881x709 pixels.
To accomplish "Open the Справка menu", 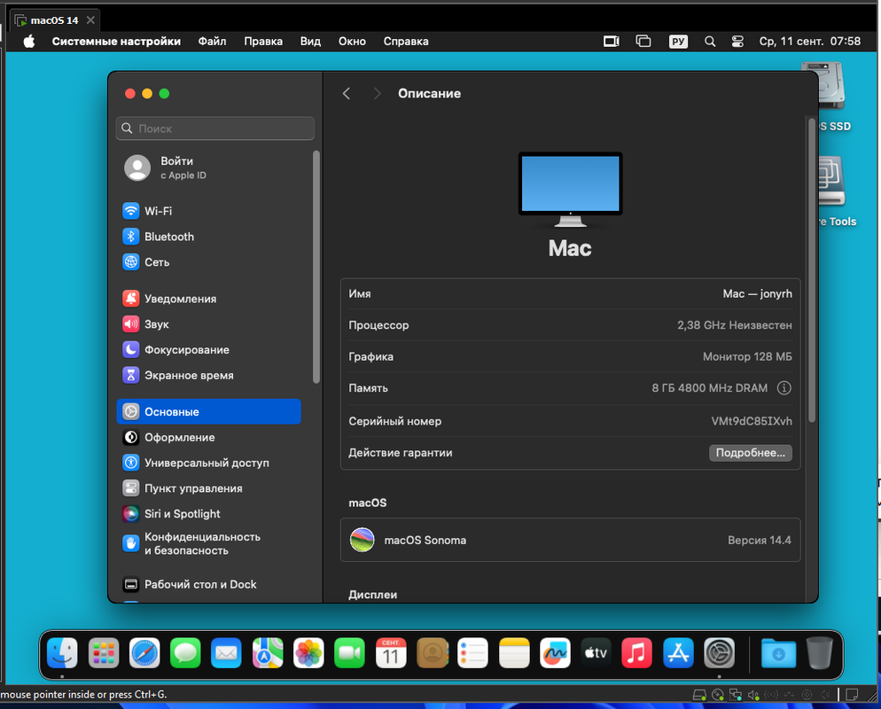I will tap(406, 42).
